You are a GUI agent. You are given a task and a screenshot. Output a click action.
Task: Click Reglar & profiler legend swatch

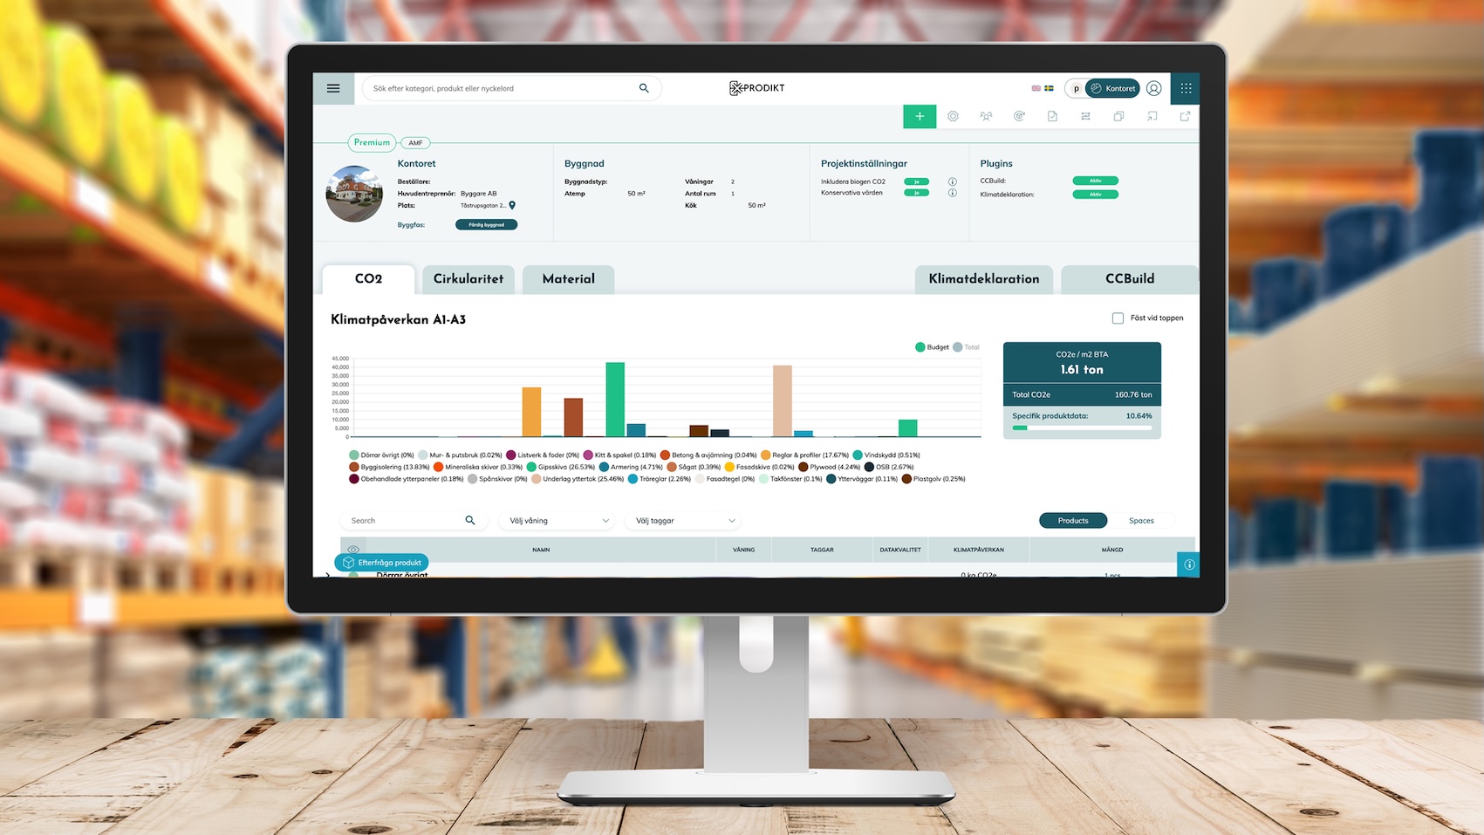point(766,455)
